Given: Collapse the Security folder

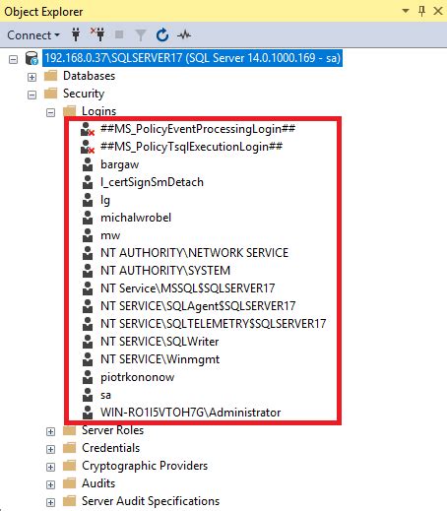Looking at the screenshot, I should click(x=32, y=95).
